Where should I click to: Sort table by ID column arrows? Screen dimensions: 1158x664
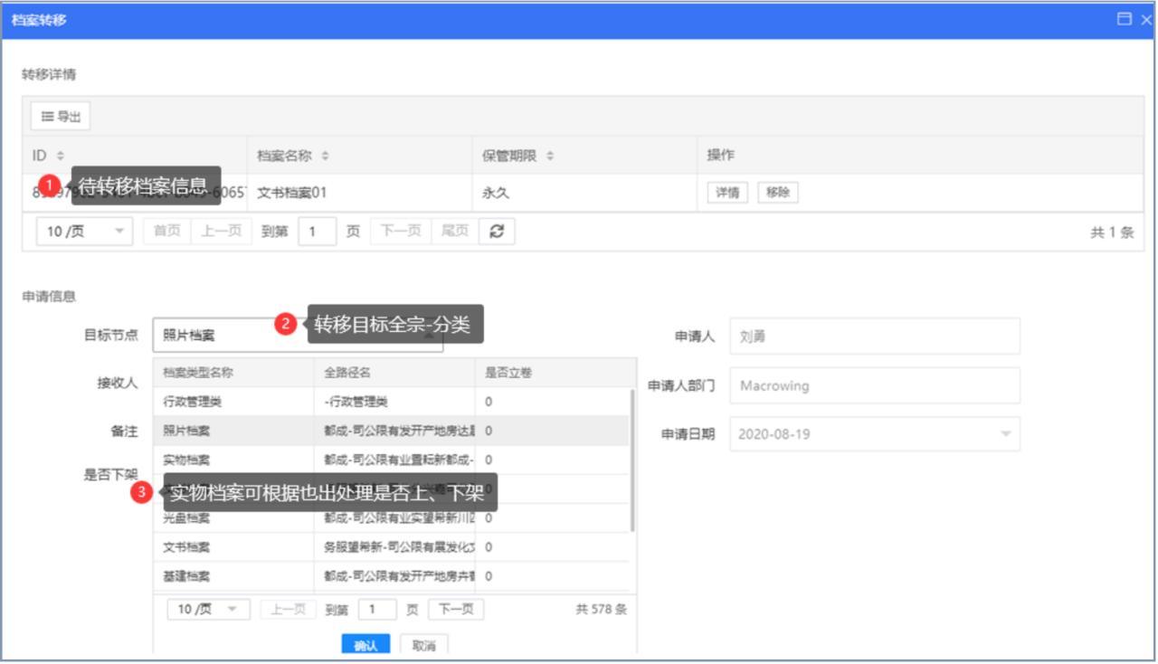click(61, 157)
